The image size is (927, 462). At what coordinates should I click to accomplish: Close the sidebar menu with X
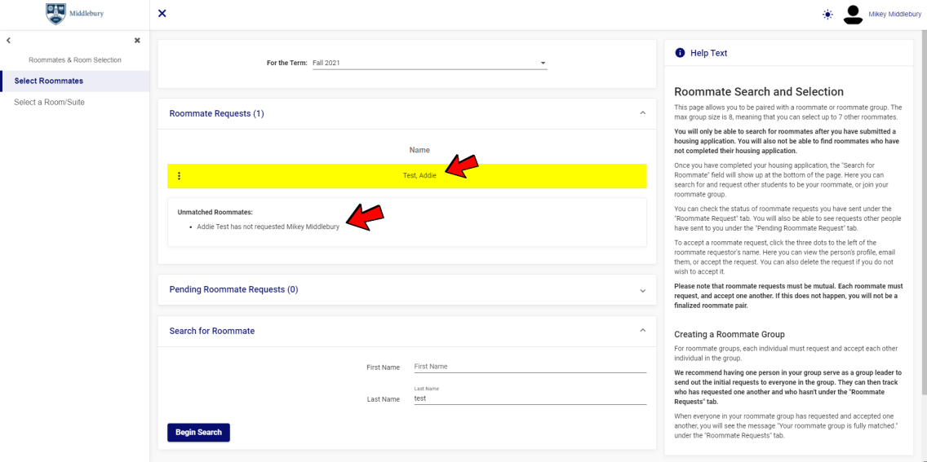click(137, 40)
